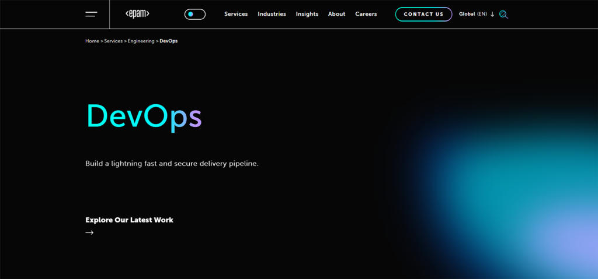Image resolution: width=598 pixels, height=279 pixels.
Task: Open the About menu
Action: click(x=337, y=14)
